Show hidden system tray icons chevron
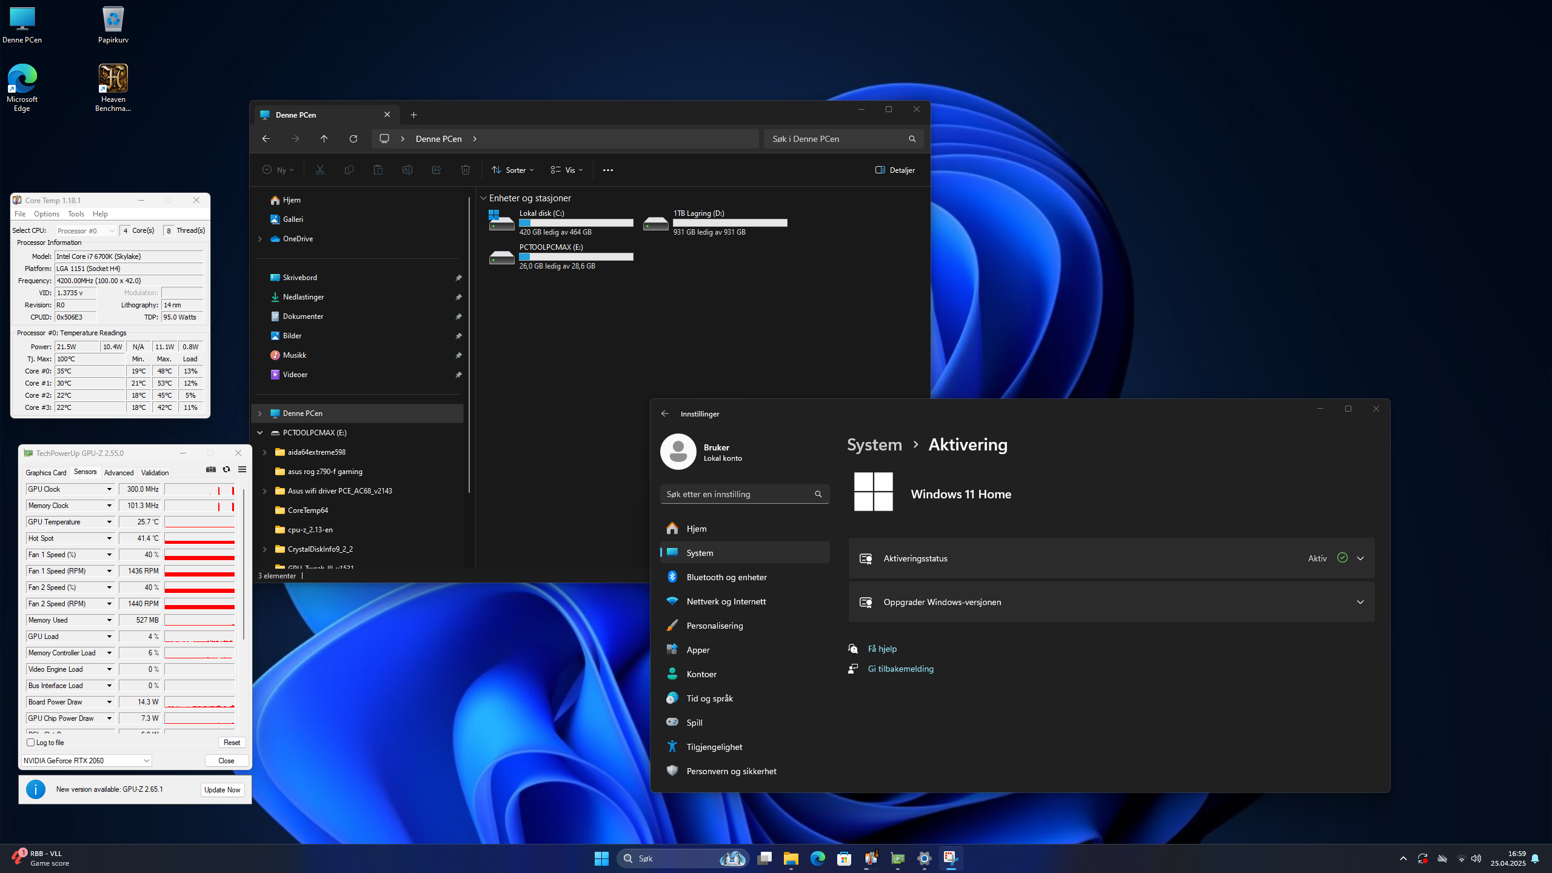The height and width of the screenshot is (873, 1552). (x=1403, y=858)
